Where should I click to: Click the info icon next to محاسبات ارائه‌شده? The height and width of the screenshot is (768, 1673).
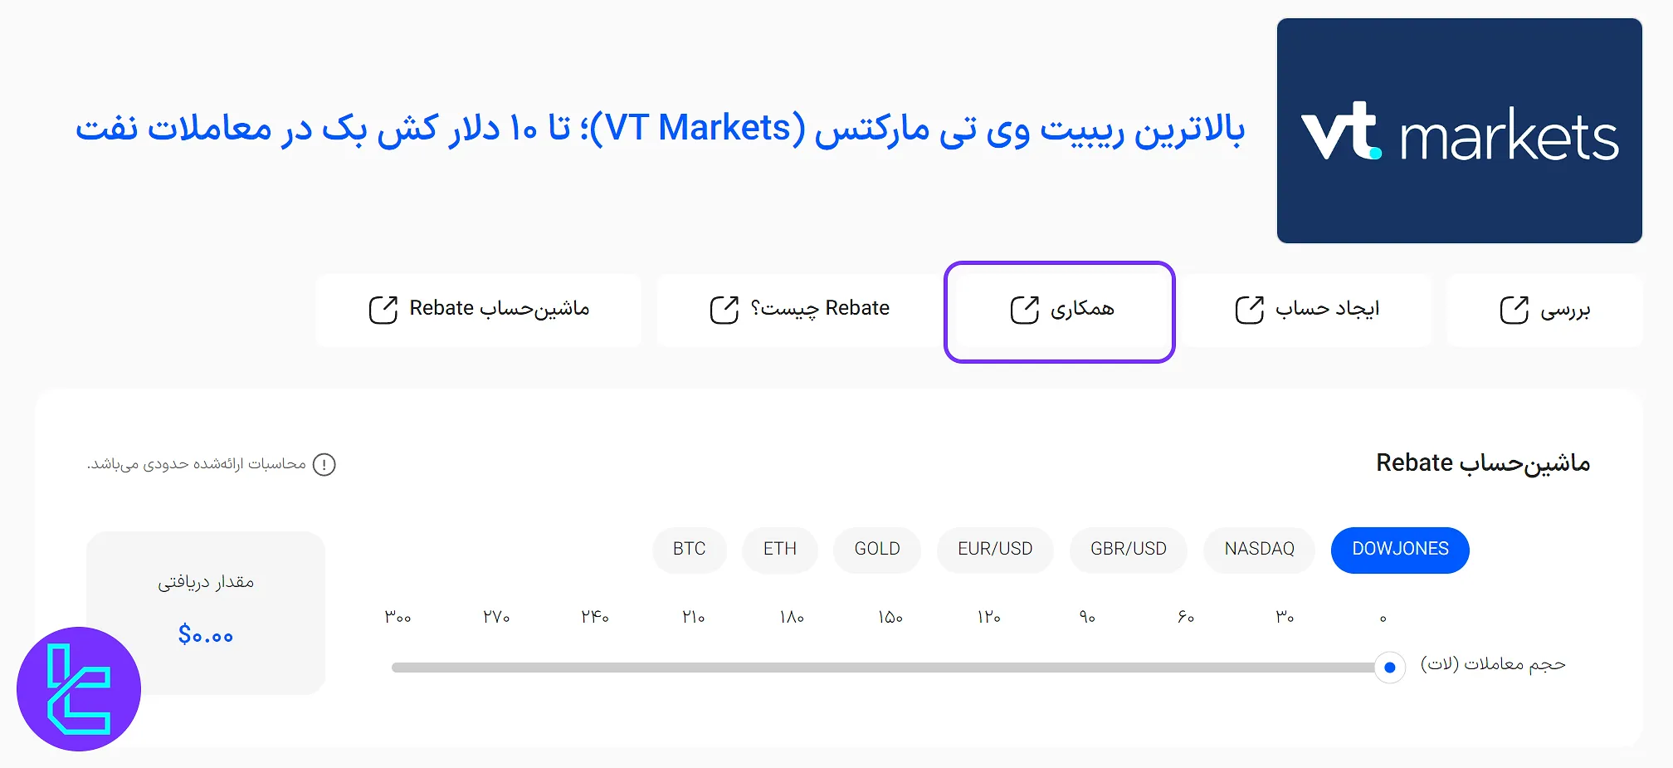[325, 465]
